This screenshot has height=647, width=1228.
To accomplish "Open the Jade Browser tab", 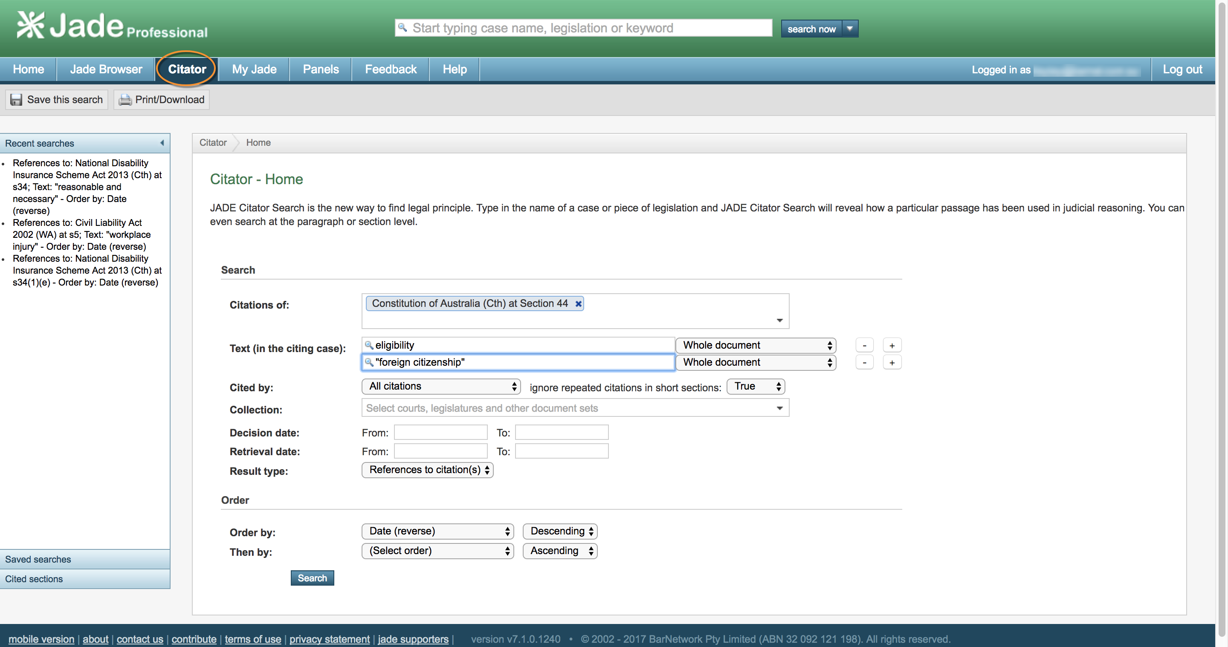I will click(106, 69).
